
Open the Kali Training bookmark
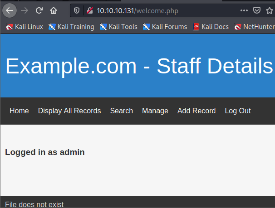71,27
